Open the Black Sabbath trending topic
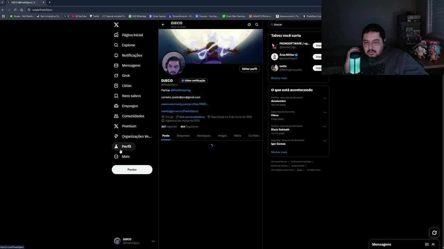444x249 pixels. coord(280,129)
